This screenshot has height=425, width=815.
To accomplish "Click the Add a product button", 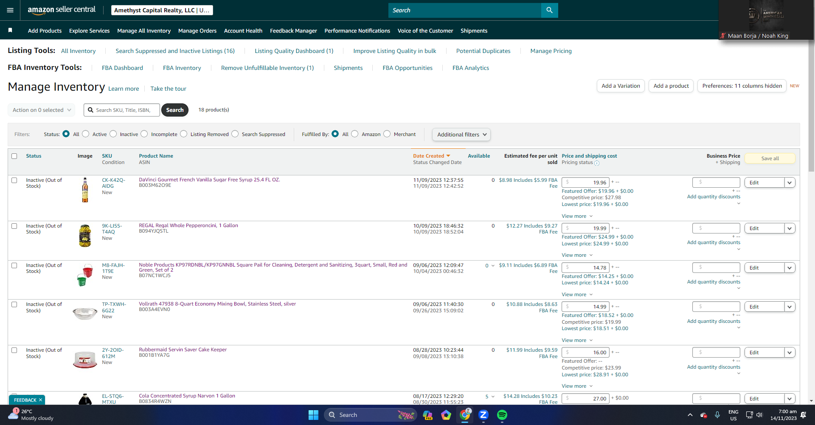I will click(x=671, y=86).
